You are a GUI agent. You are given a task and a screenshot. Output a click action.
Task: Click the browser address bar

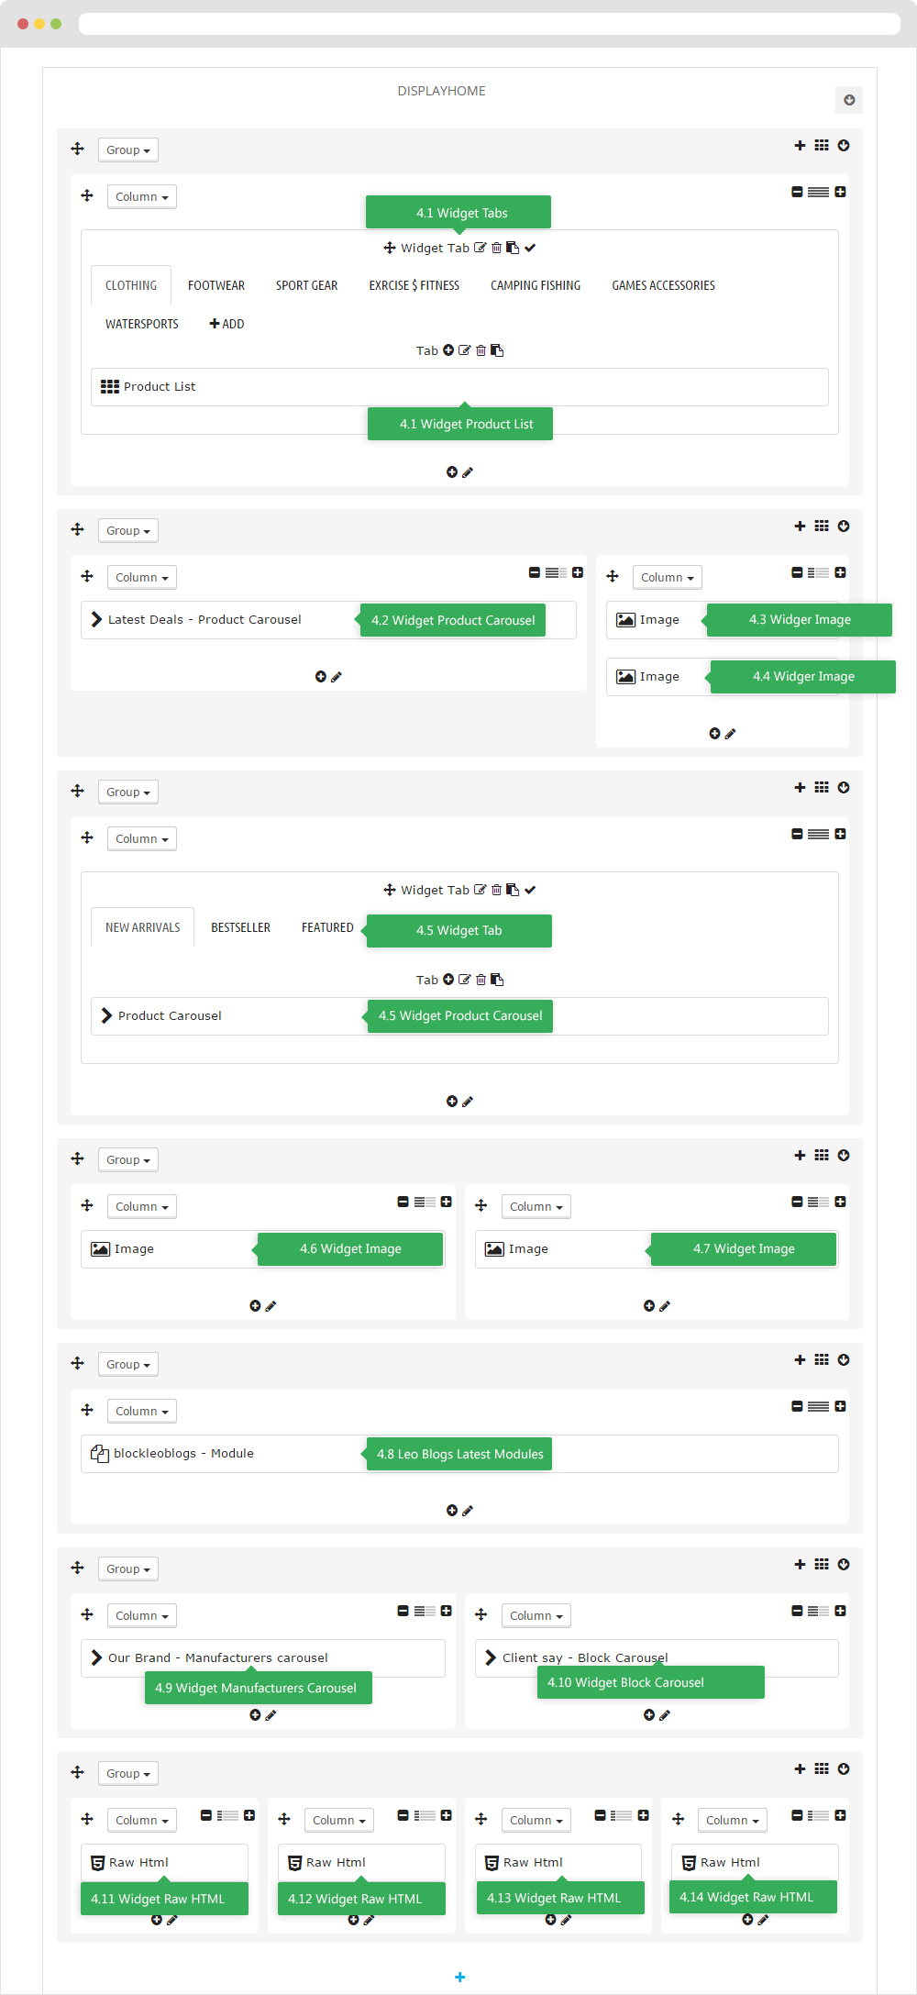coord(489,24)
